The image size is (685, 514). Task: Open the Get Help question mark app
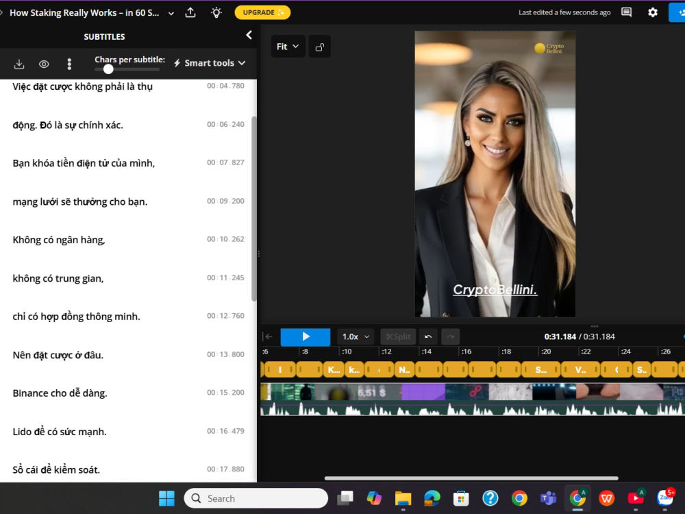[x=490, y=498]
